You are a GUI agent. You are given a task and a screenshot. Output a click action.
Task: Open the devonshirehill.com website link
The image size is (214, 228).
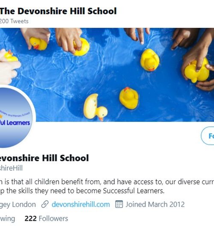[x=81, y=204]
